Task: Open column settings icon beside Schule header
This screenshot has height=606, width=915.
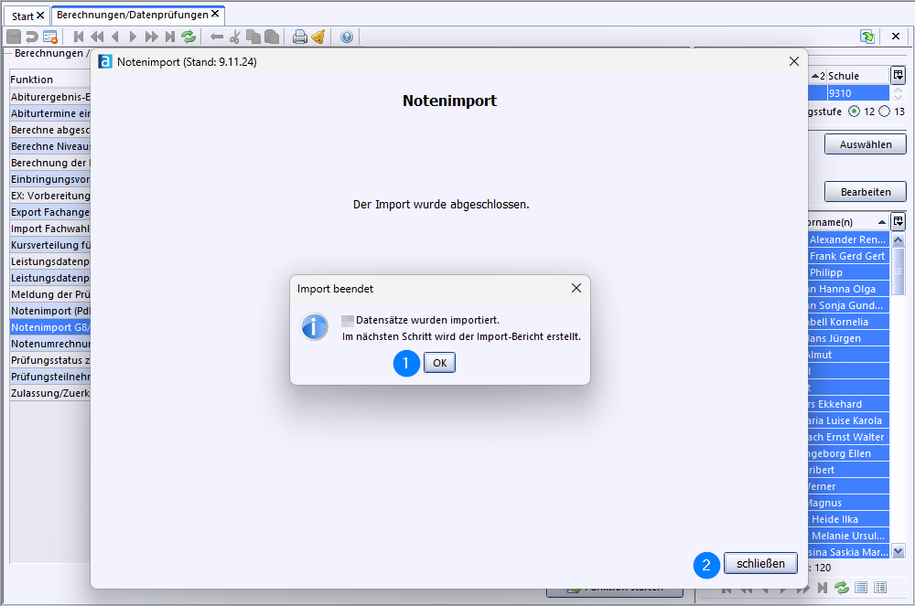Action: click(x=899, y=75)
